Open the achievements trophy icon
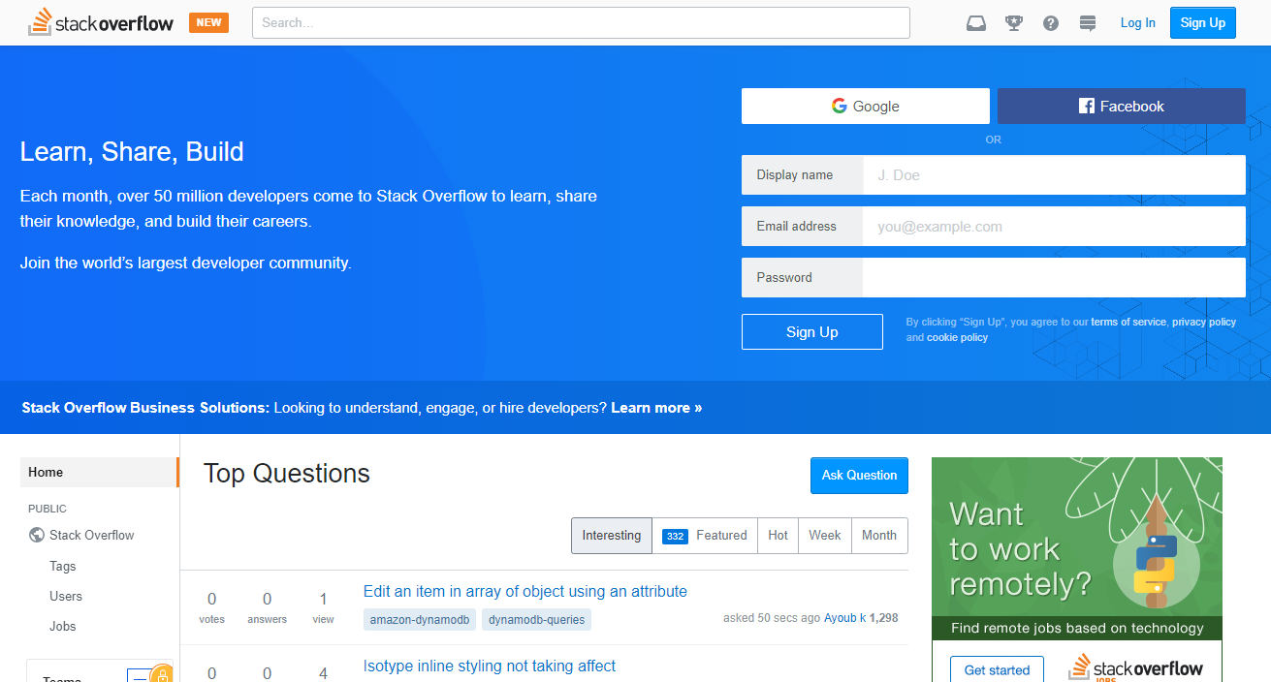This screenshot has width=1271, height=682. [x=1014, y=23]
